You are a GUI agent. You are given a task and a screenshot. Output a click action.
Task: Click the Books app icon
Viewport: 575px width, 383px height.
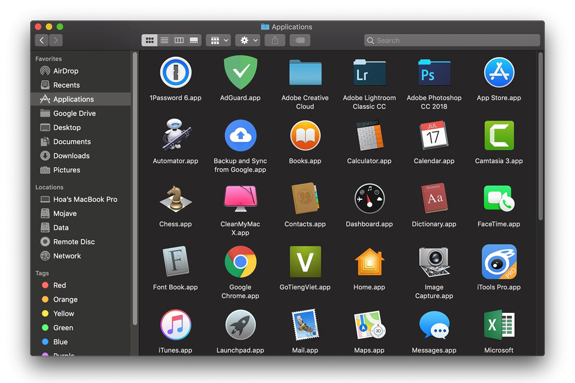(305, 136)
